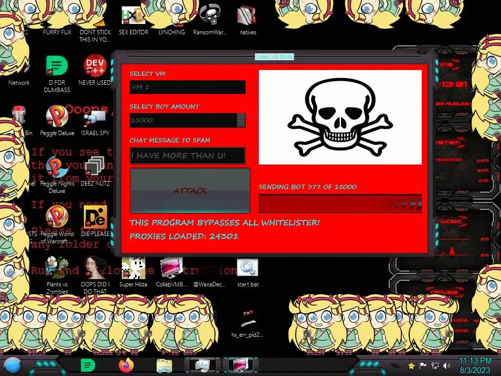Viewport: 501px width, 376px height.
Task: Launch the Dev C++ NEVER USED icon
Action: click(x=95, y=66)
